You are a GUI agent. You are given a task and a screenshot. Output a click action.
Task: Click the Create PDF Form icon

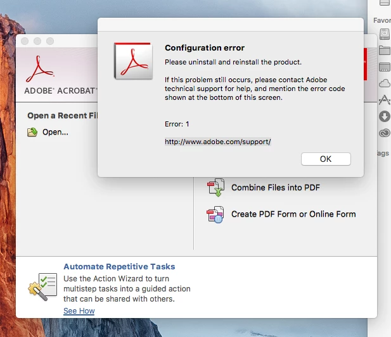[x=215, y=214]
